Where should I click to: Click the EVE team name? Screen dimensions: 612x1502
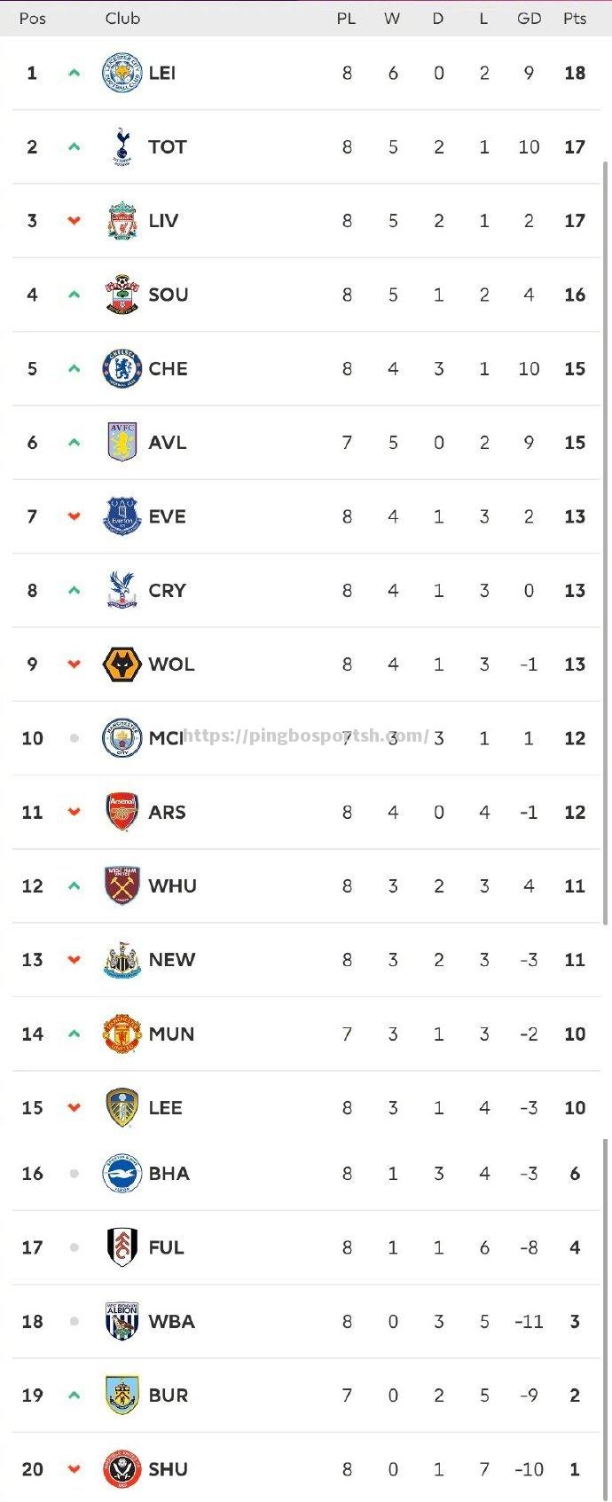click(168, 516)
